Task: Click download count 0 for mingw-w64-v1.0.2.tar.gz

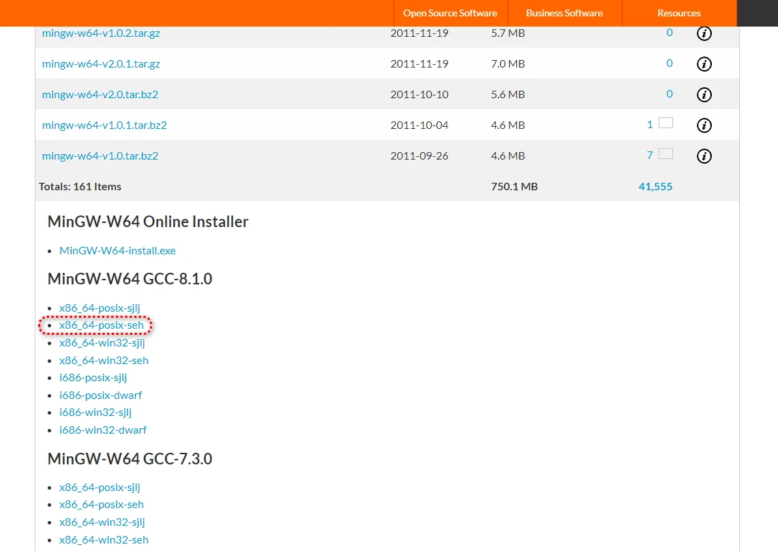Action: pos(670,33)
